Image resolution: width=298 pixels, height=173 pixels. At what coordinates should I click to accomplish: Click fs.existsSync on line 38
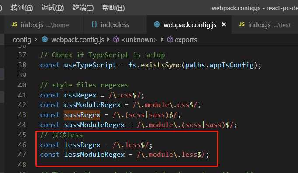[155, 65]
